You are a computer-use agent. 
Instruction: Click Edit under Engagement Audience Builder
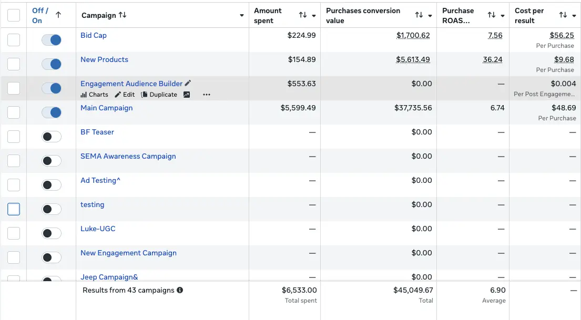click(125, 95)
